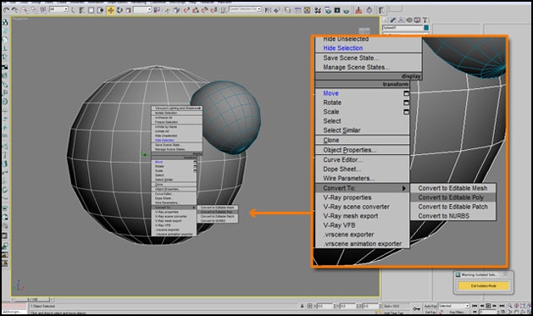533x316 pixels.
Task: Open the All selection filter dropdown
Action: click(58, 9)
